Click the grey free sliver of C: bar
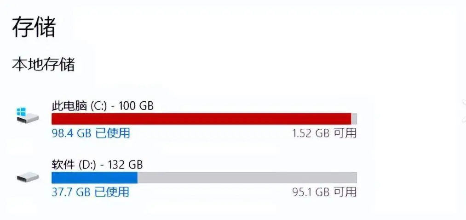This screenshot has height=220, width=466. tap(354, 119)
